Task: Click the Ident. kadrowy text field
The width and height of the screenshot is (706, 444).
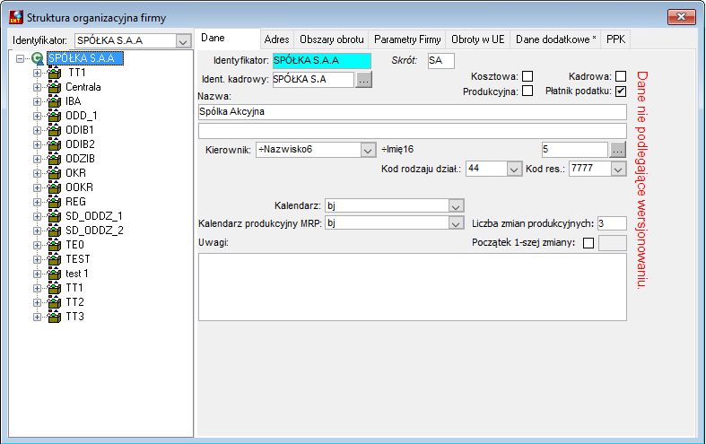Action: [313, 80]
